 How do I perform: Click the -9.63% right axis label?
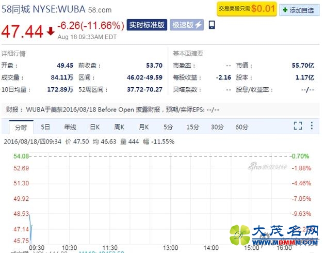pyautogui.click(x=301, y=214)
